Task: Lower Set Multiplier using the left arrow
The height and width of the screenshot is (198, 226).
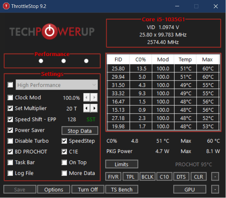Action: pos(87,108)
